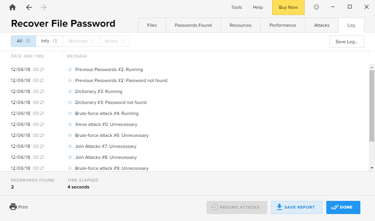Screen dimensions: 375x221
Task: Click the Buy Now button
Action: click(288, 7)
